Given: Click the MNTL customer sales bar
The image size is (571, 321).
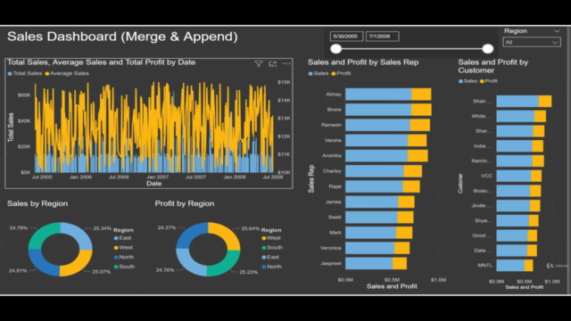Looking at the screenshot, I should (510, 266).
